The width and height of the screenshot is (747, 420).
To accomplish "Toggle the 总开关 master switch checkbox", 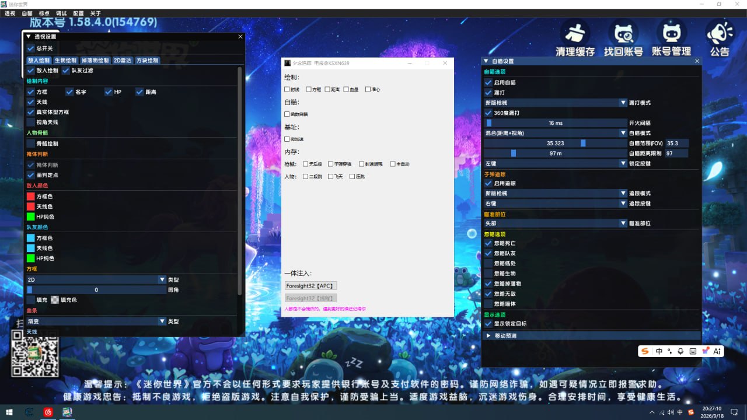I will 31,48.
